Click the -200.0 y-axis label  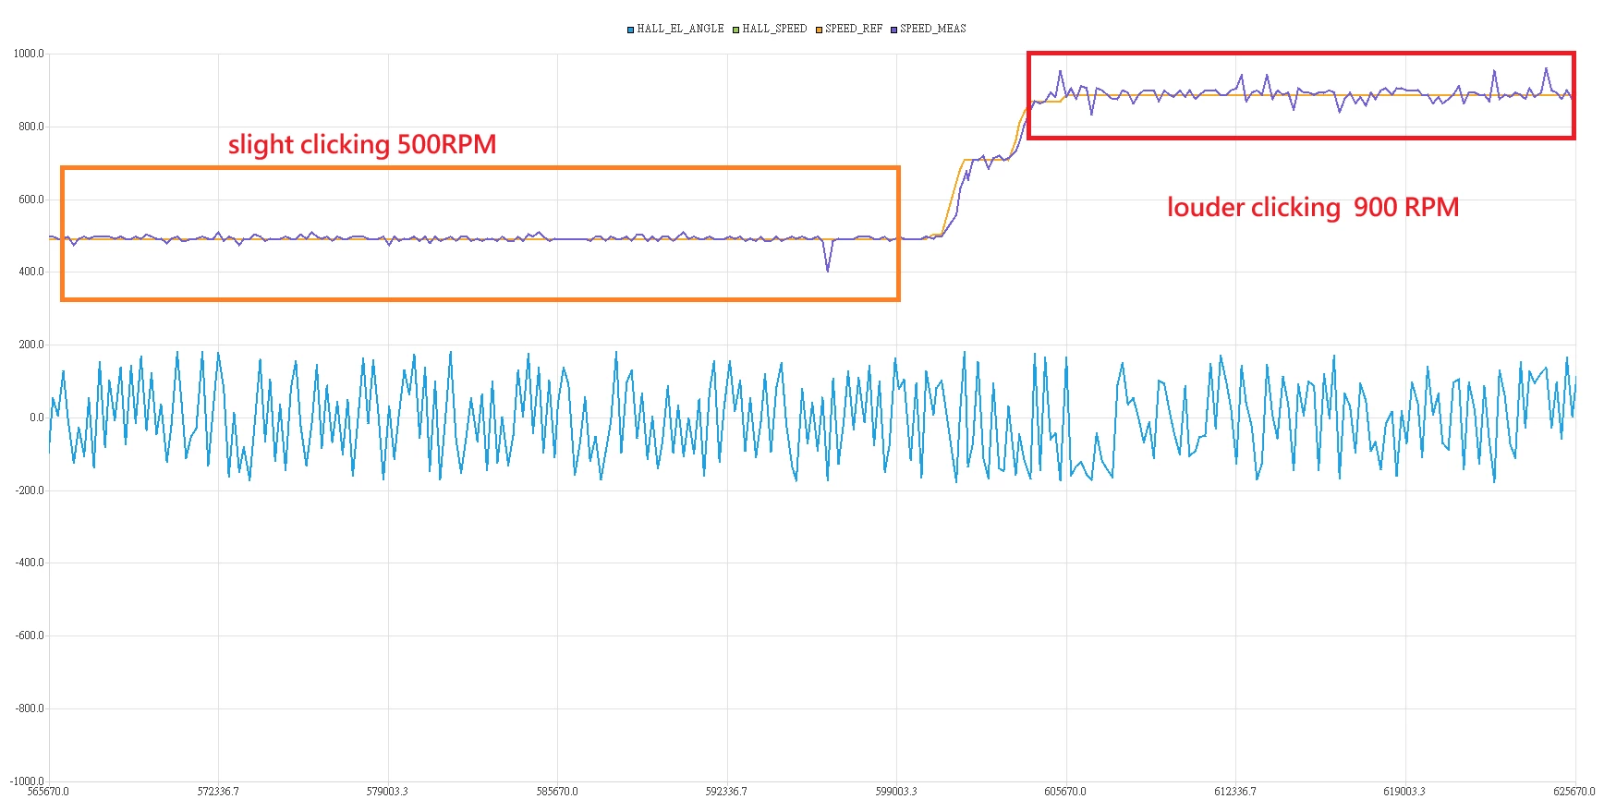30,490
